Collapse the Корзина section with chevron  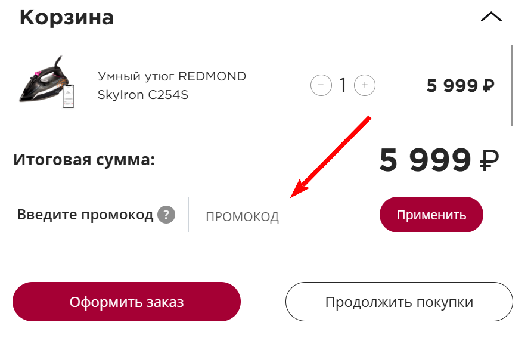coord(491,18)
